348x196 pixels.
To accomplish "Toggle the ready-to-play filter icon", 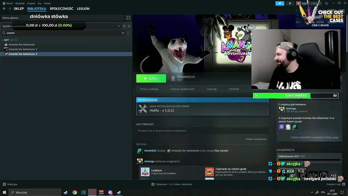I will (x=129, y=26).
